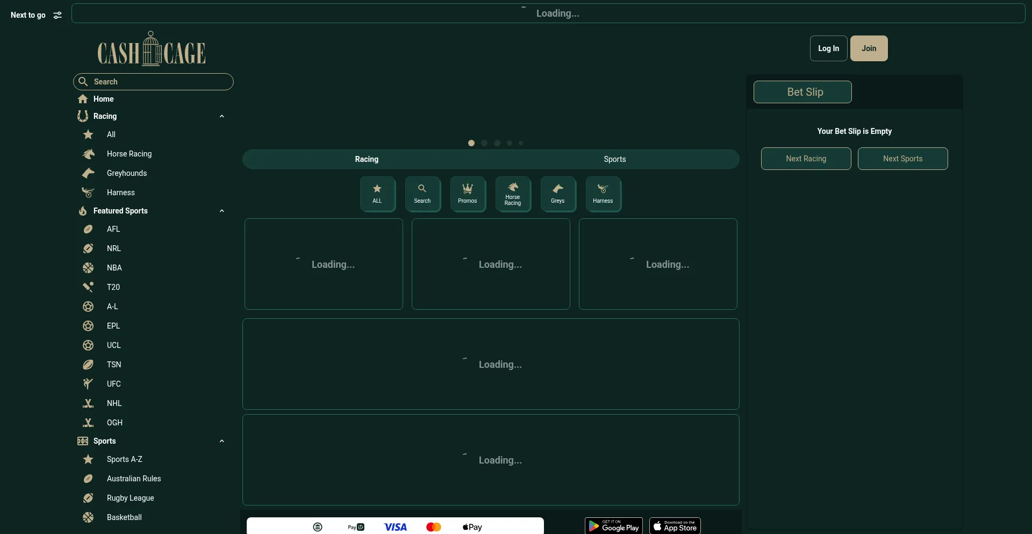1032x534 pixels.
Task: Click the T20 cricket icon
Action: 88,287
